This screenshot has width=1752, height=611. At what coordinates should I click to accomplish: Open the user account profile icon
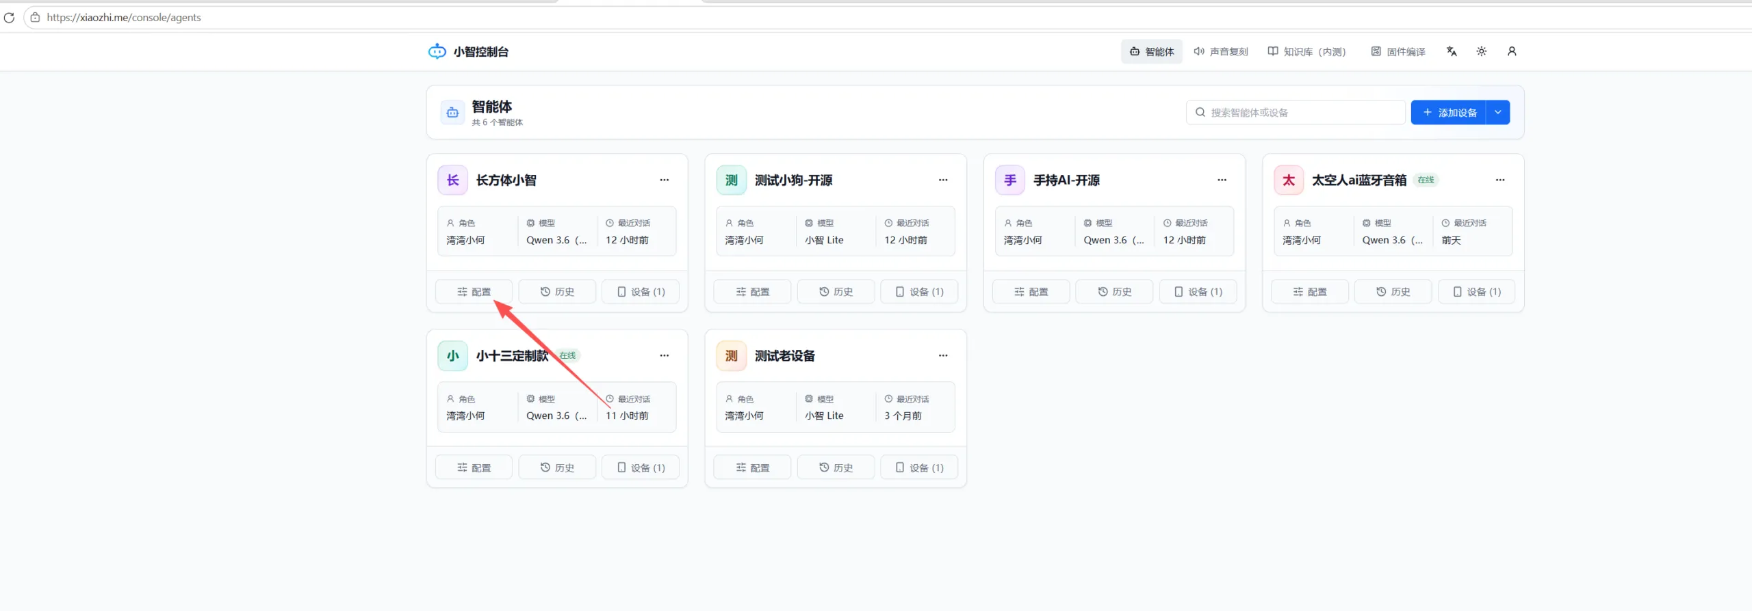pos(1512,51)
